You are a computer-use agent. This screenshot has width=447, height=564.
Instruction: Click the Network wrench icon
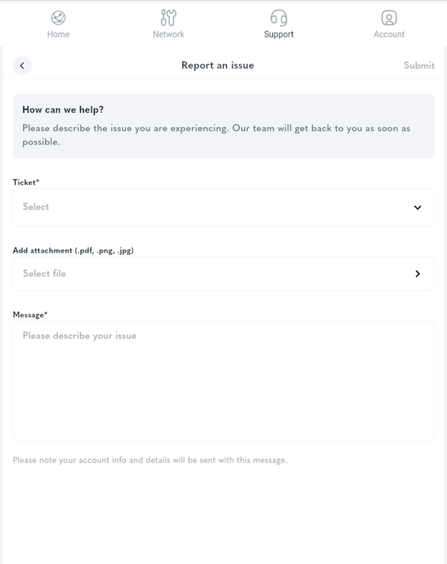(168, 17)
